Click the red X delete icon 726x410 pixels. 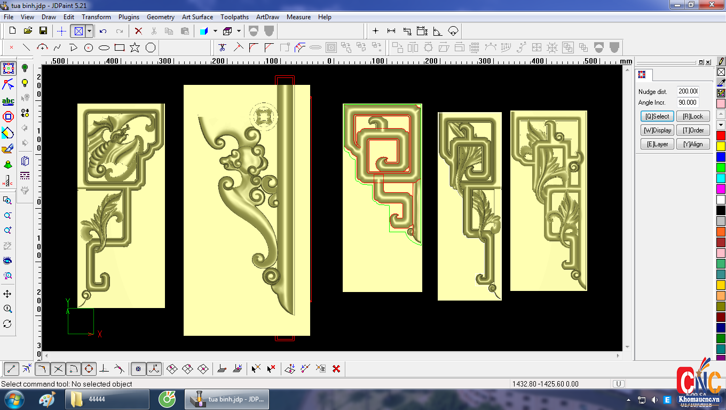pos(138,31)
